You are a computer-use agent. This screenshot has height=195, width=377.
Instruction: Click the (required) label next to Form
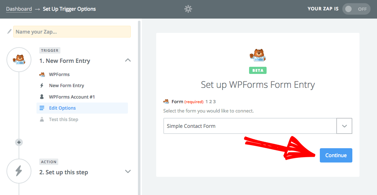[x=194, y=102]
